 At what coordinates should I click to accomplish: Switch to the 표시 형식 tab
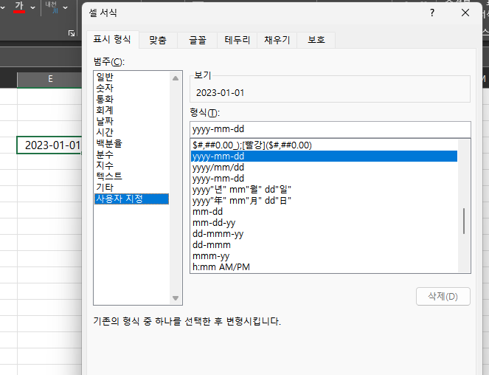112,40
